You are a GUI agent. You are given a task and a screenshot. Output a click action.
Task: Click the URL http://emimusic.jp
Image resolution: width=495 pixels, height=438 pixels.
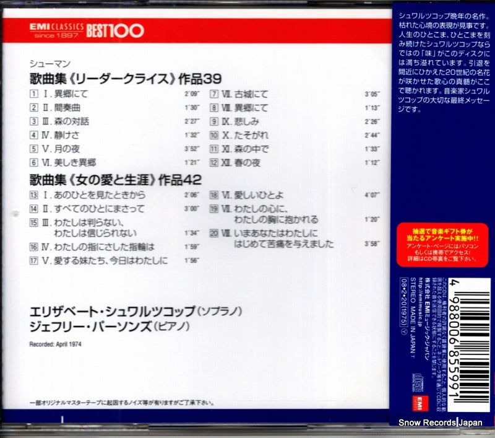tap(420, 302)
